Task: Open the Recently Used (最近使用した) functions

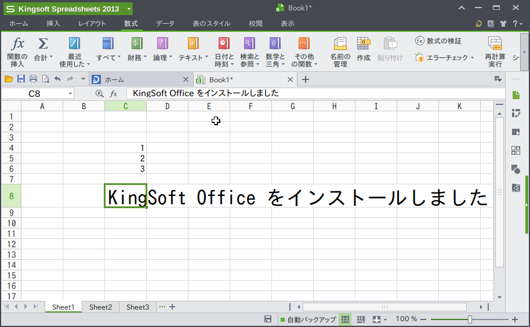Action: (x=75, y=52)
